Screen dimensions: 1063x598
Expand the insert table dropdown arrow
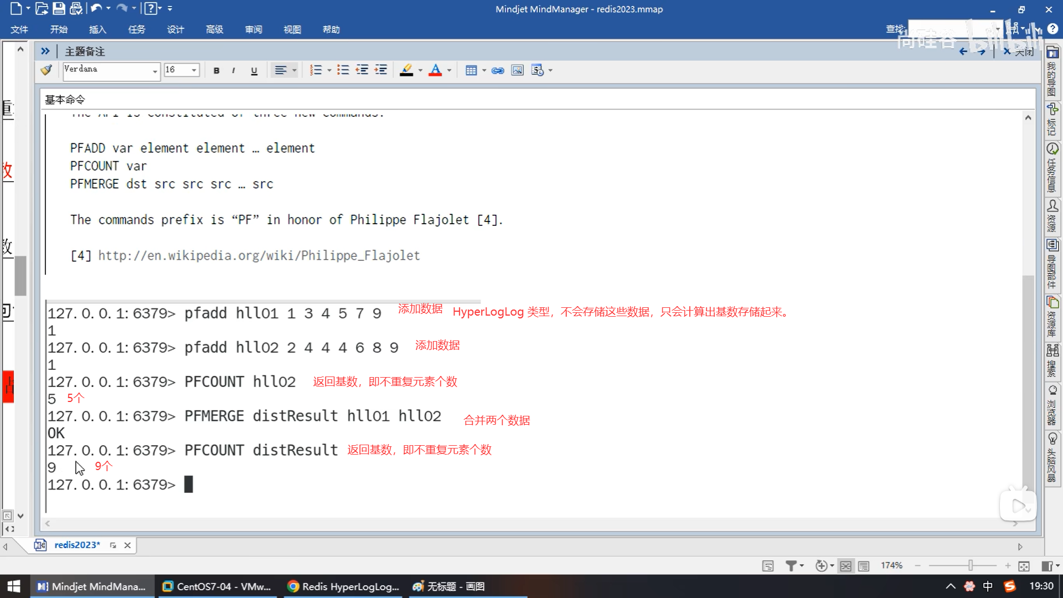tap(484, 70)
